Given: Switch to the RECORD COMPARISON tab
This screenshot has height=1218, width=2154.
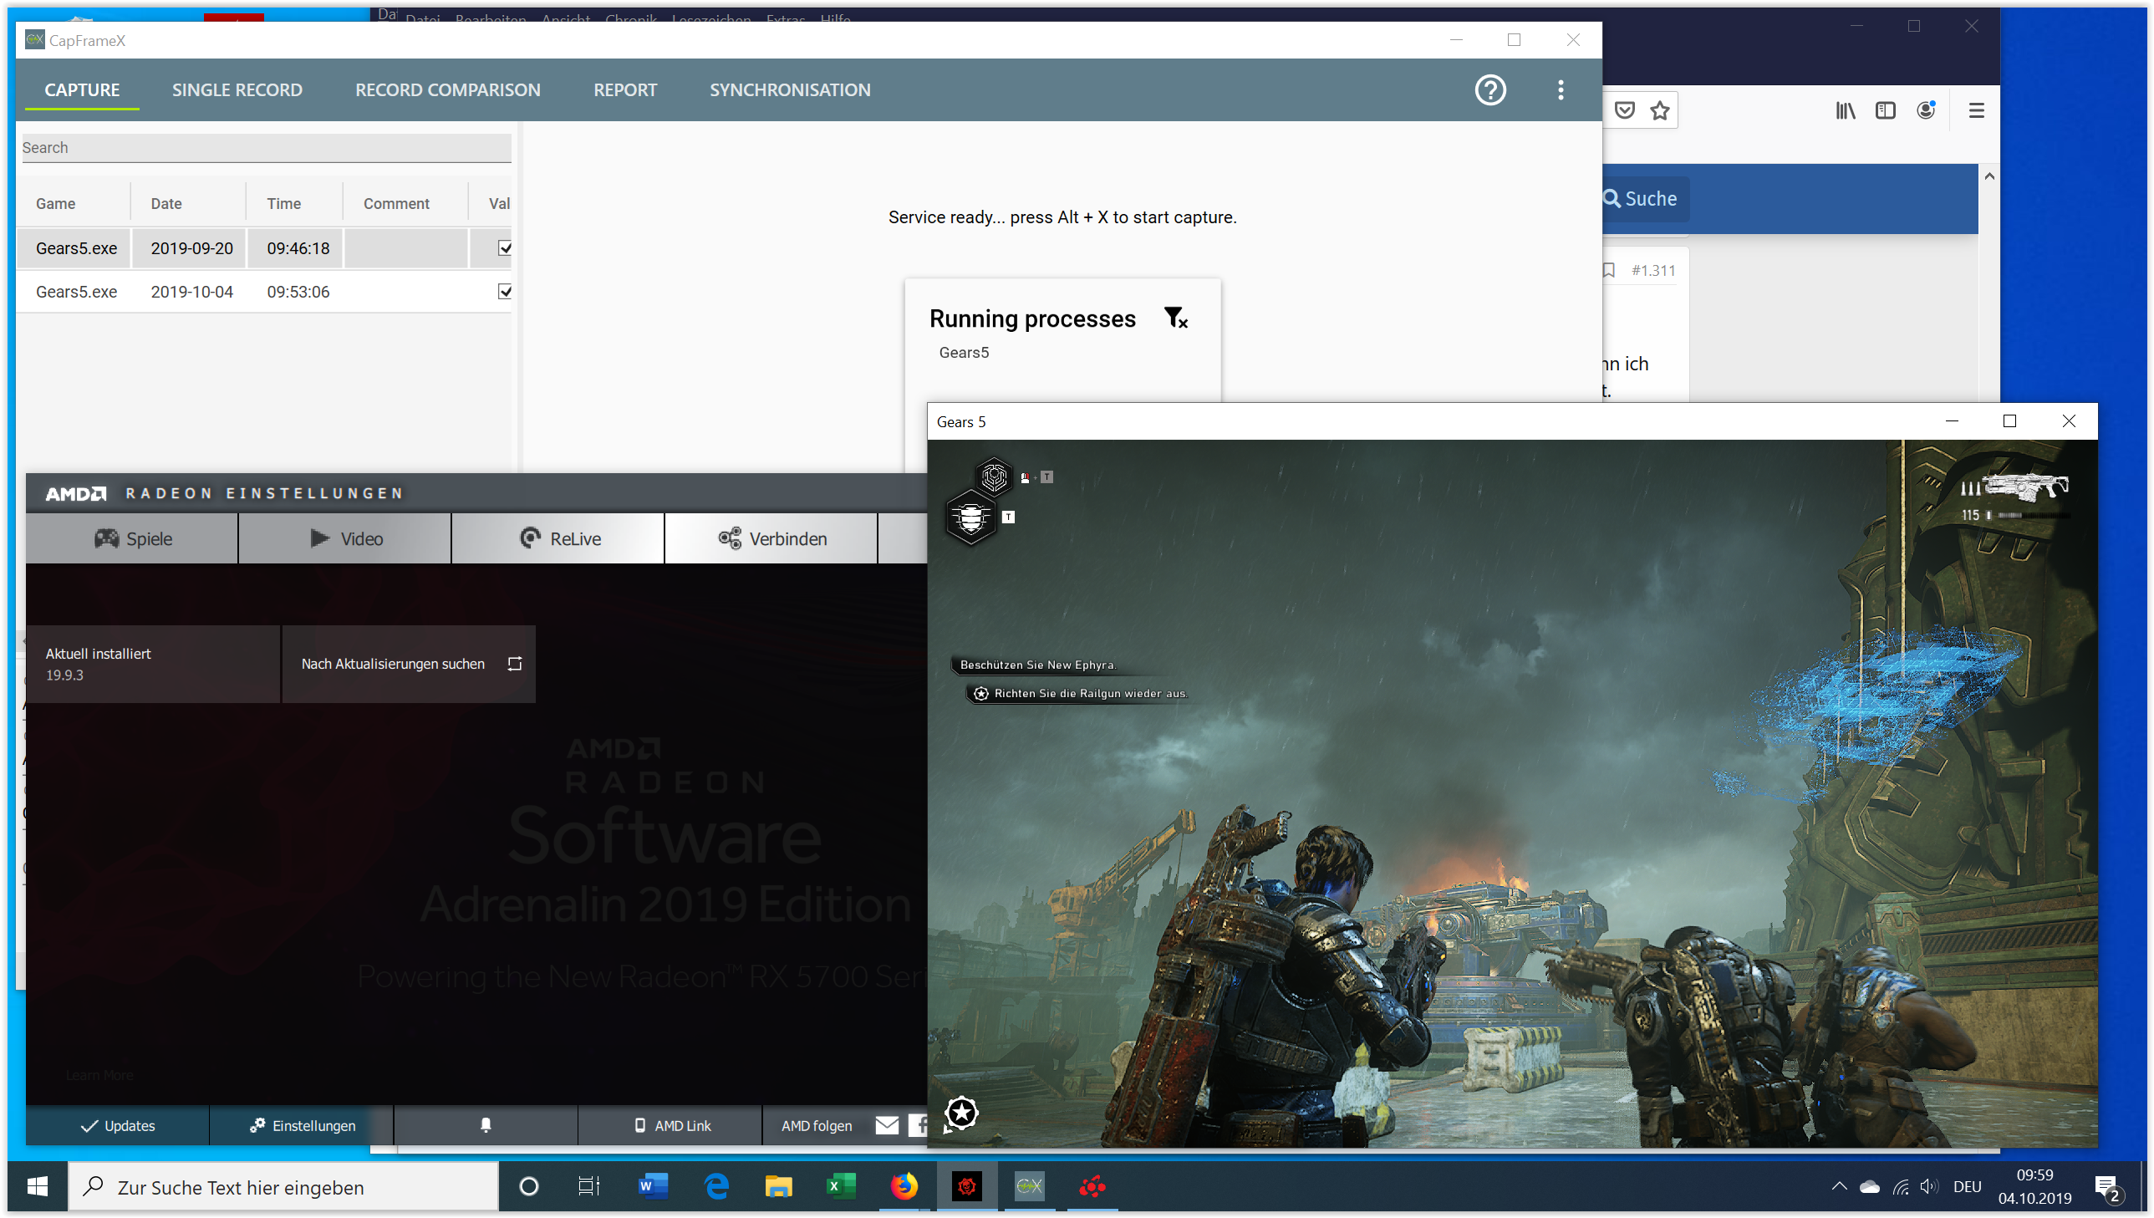Looking at the screenshot, I should [x=447, y=89].
